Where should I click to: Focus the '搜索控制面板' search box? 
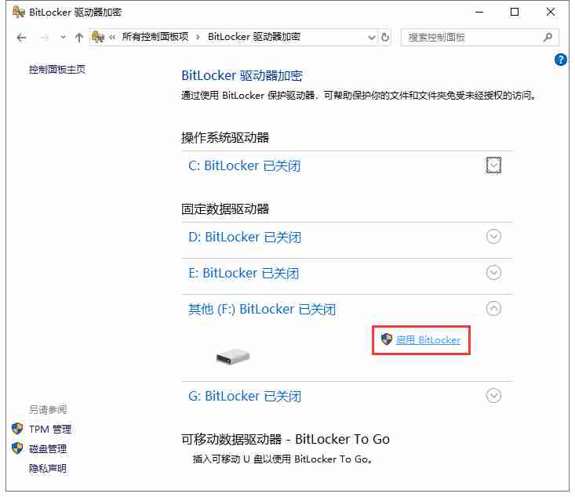479,37
